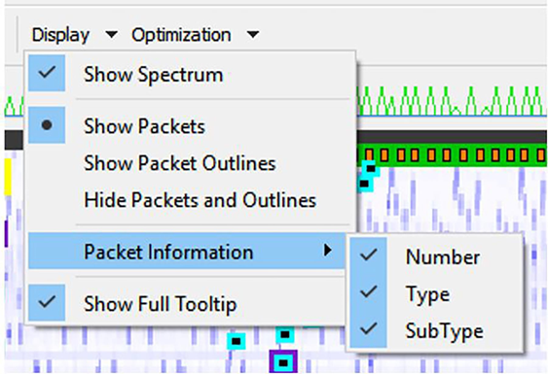This screenshot has height=374, width=548.
Task: Toggle the Type packet info option
Action: [x=435, y=292]
